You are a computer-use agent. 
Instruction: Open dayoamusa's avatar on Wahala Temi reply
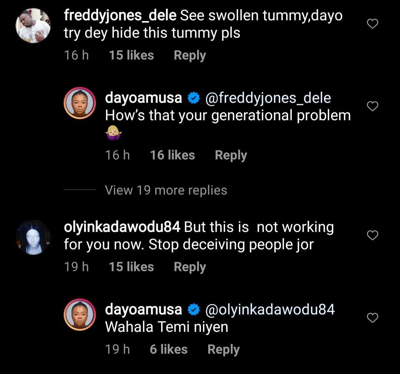(80, 314)
